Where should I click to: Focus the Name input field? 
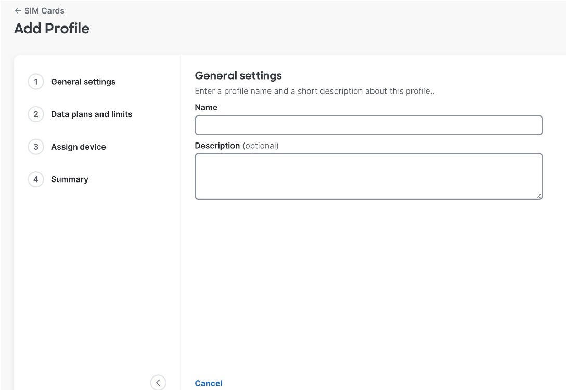pos(368,125)
